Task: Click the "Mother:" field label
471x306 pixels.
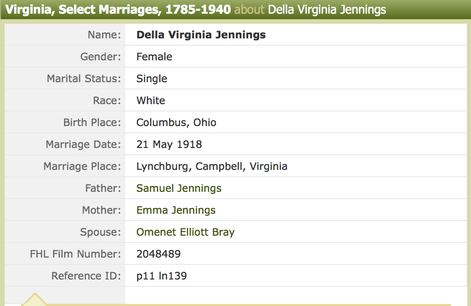Action: (x=102, y=210)
